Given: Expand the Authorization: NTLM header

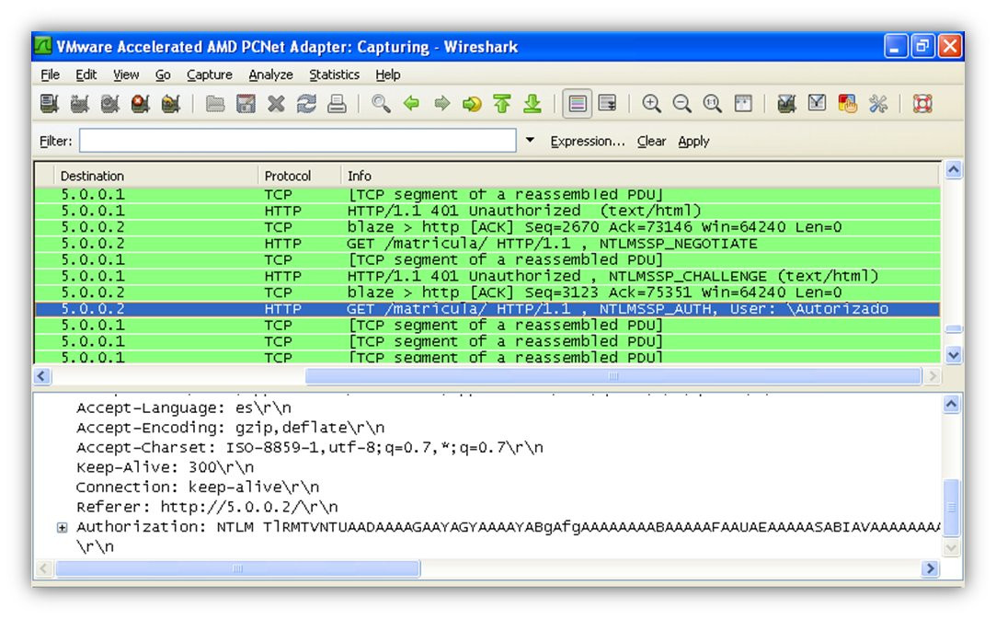Looking at the screenshot, I should click(x=63, y=528).
